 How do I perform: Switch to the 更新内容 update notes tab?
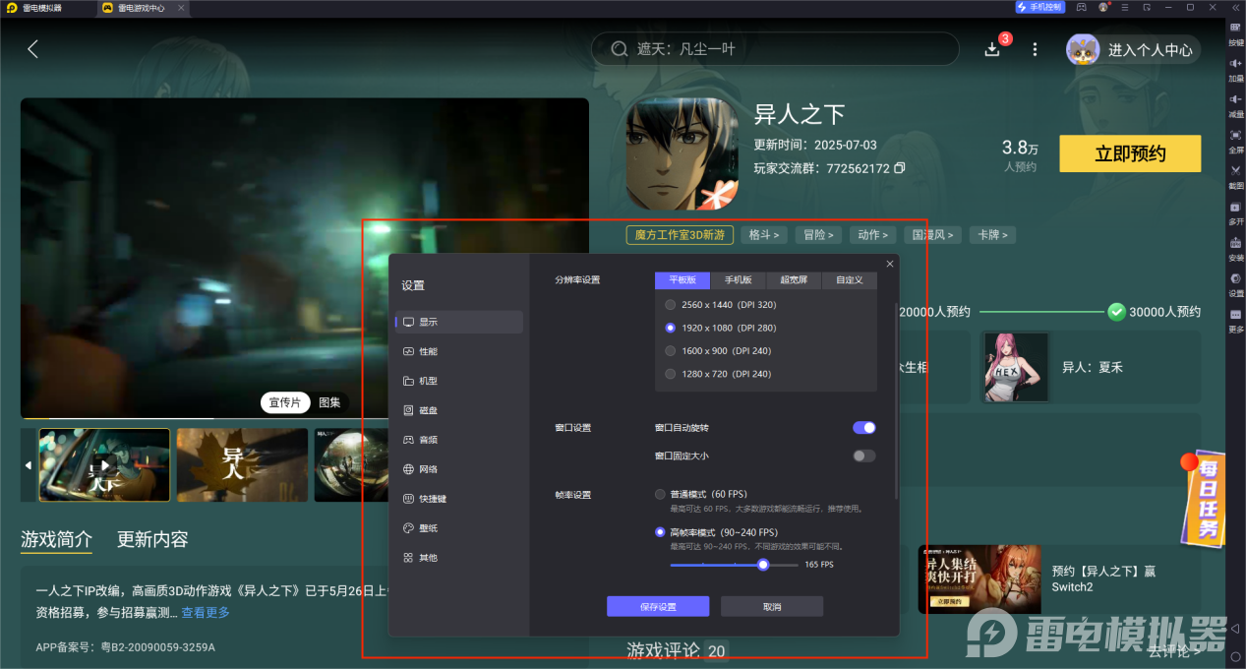pos(152,539)
